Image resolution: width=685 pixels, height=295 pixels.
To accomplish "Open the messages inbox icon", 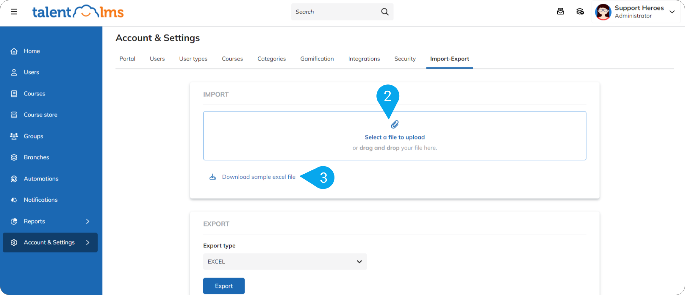I will (x=560, y=12).
